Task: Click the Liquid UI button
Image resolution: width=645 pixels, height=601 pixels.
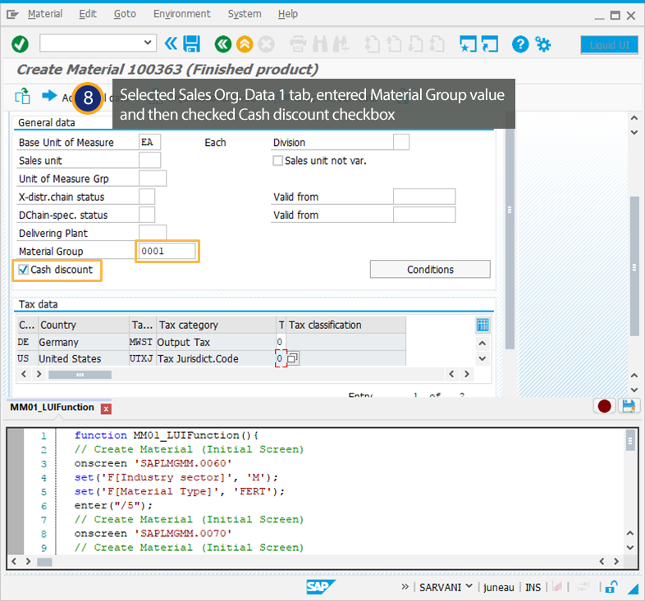Action: tap(609, 45)
